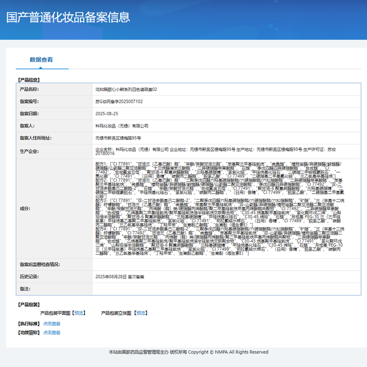Click the 产品名称 row label
Image resolution: width=367 pixels, height=367 pixels.
[x=29, y=89]
